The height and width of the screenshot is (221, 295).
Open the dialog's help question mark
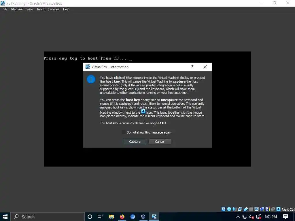tap(192, 67)
